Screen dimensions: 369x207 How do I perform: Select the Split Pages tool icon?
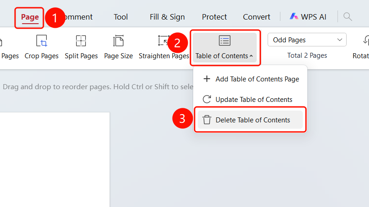point(81,41)
